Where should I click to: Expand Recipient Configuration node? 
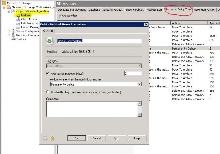point(9,35)
